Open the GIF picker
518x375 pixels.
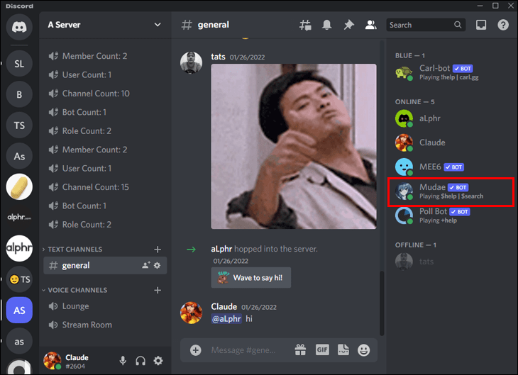pos(322,349)
